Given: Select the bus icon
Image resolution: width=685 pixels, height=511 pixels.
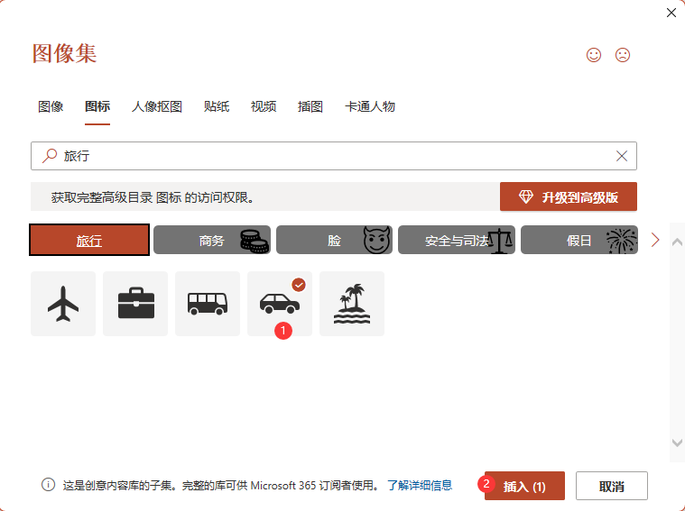Looking at the screenshot, I should point(208,304).
